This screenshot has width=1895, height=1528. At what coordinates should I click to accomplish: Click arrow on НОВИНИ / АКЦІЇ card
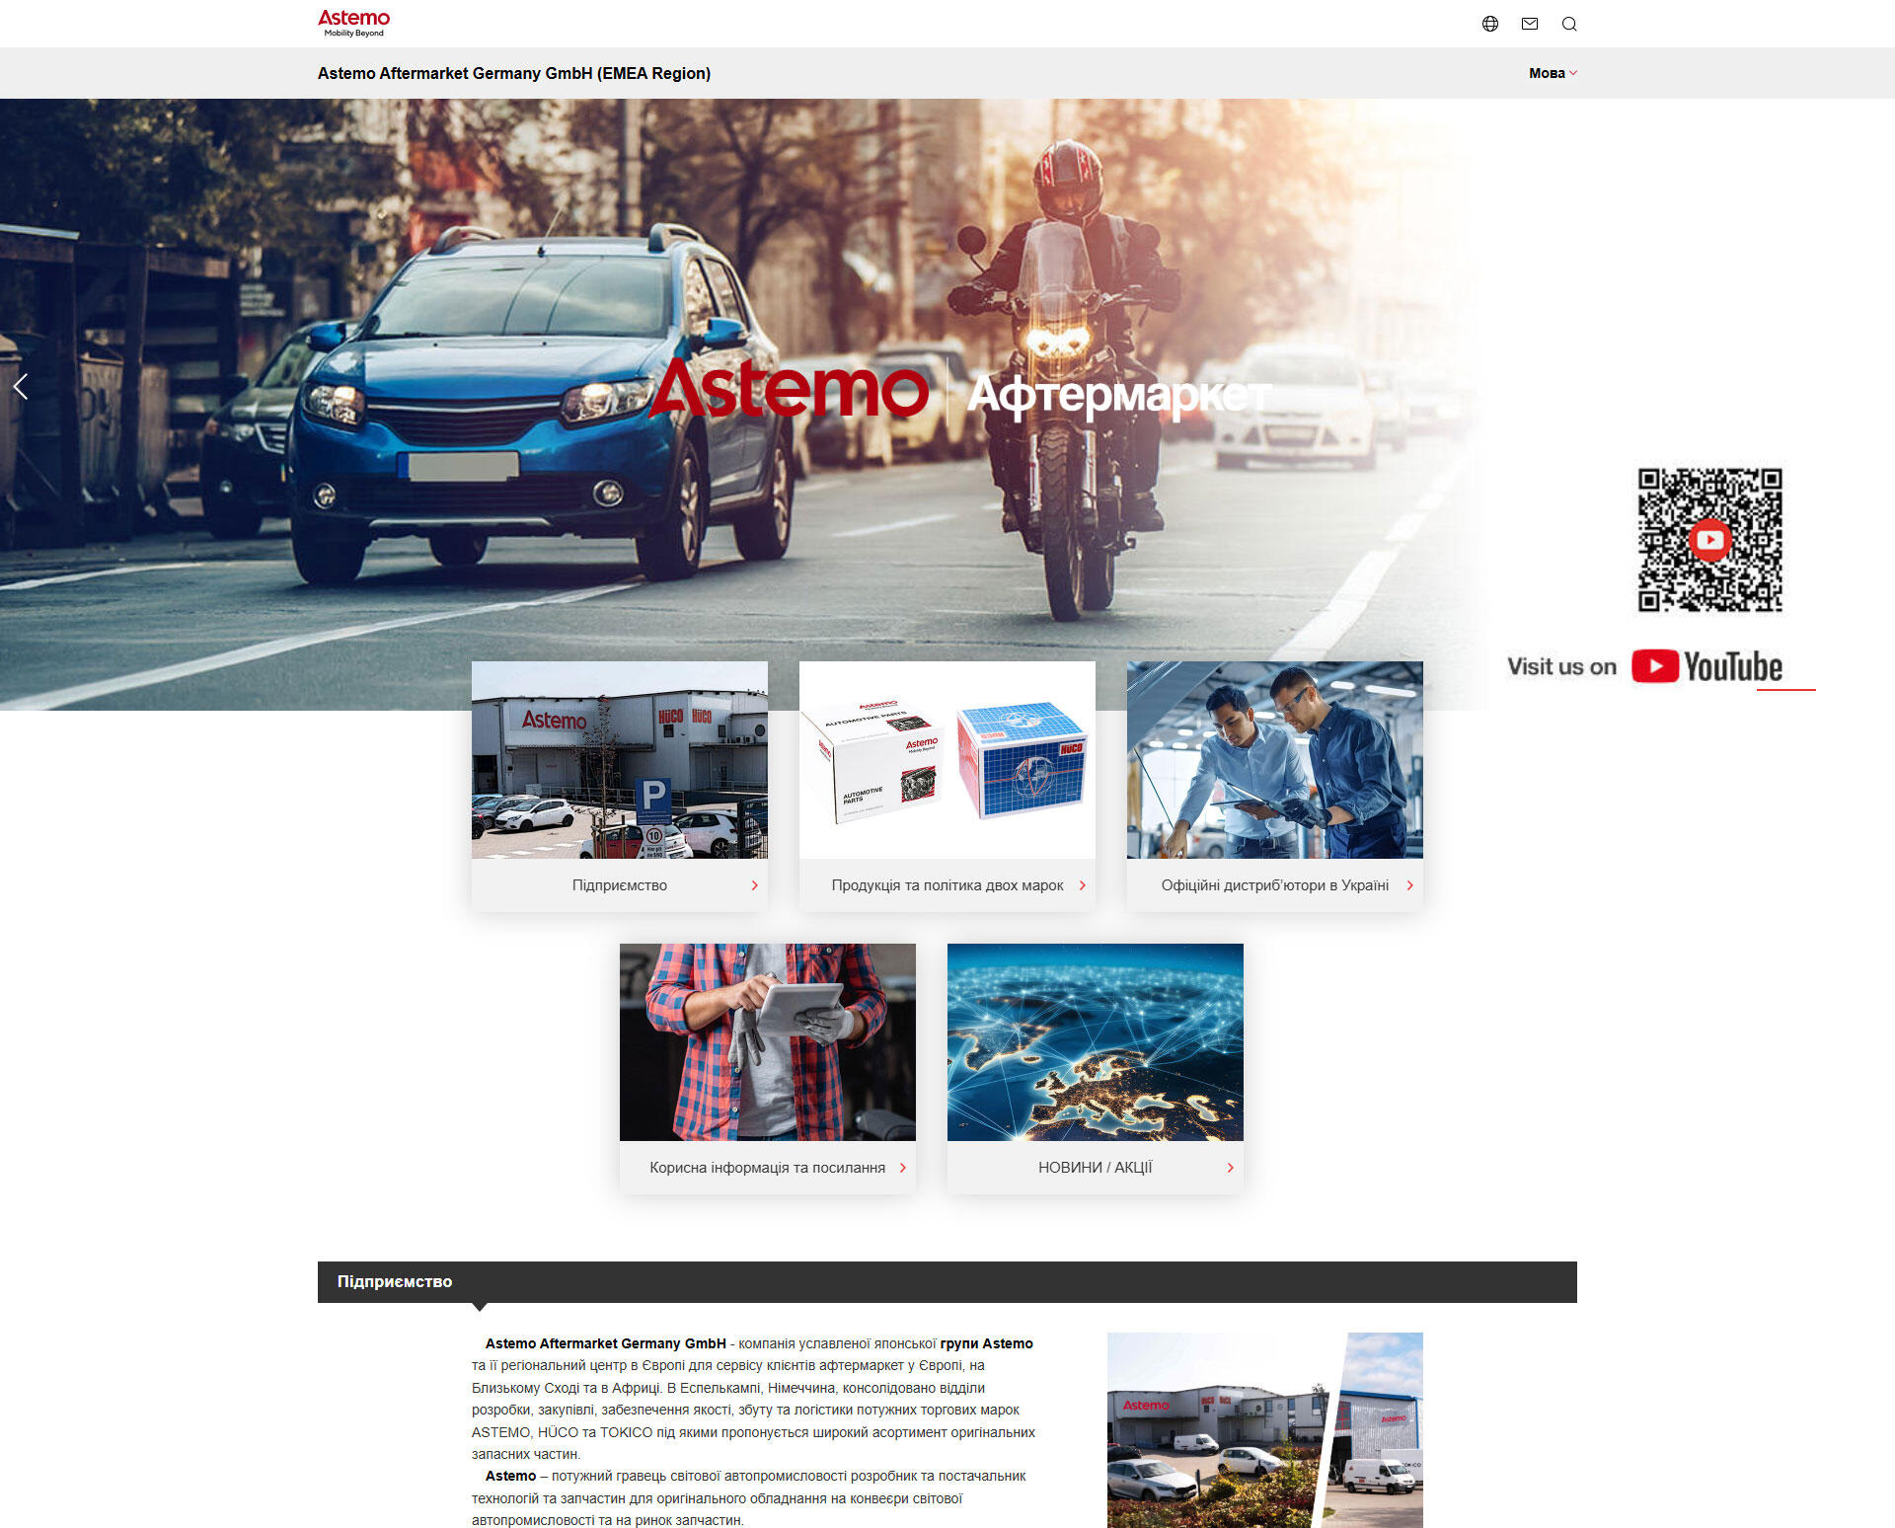coord(1230,1168)
